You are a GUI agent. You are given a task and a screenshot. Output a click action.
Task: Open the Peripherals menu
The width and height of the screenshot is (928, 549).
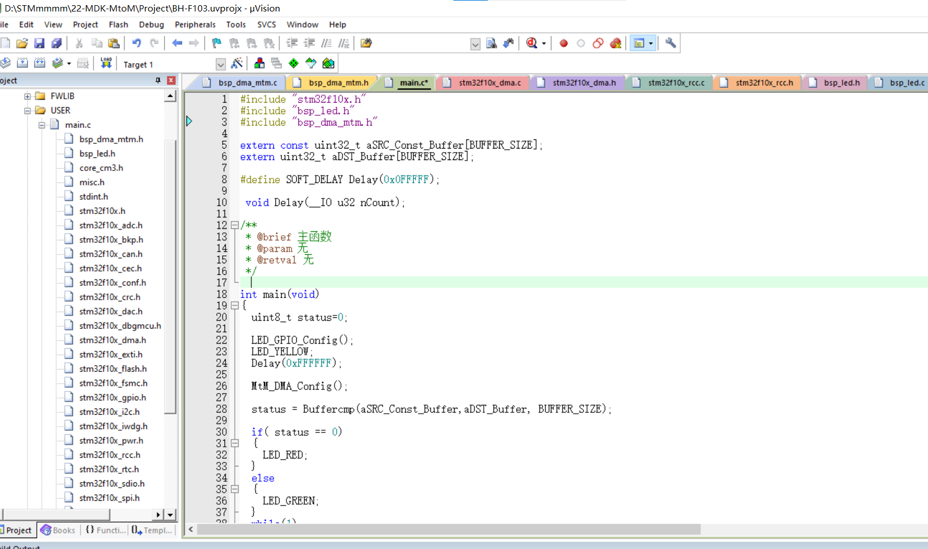(x=195, y=25)
